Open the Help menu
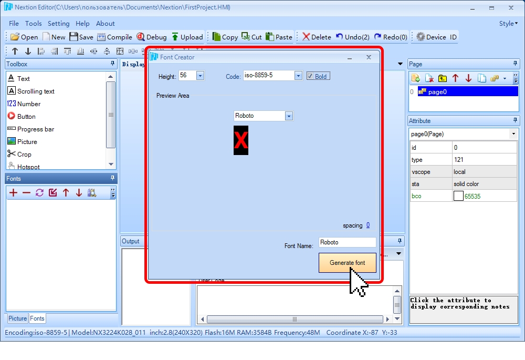 tap(82, 24)
